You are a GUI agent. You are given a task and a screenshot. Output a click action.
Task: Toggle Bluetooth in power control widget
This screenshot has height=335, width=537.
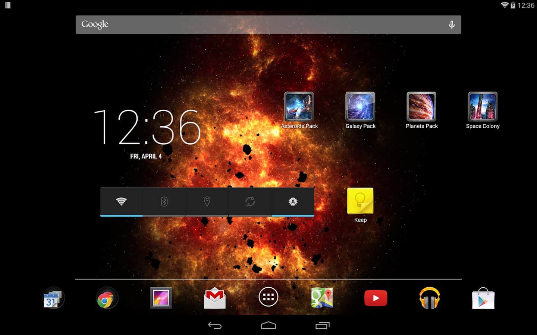click(164, 201)
